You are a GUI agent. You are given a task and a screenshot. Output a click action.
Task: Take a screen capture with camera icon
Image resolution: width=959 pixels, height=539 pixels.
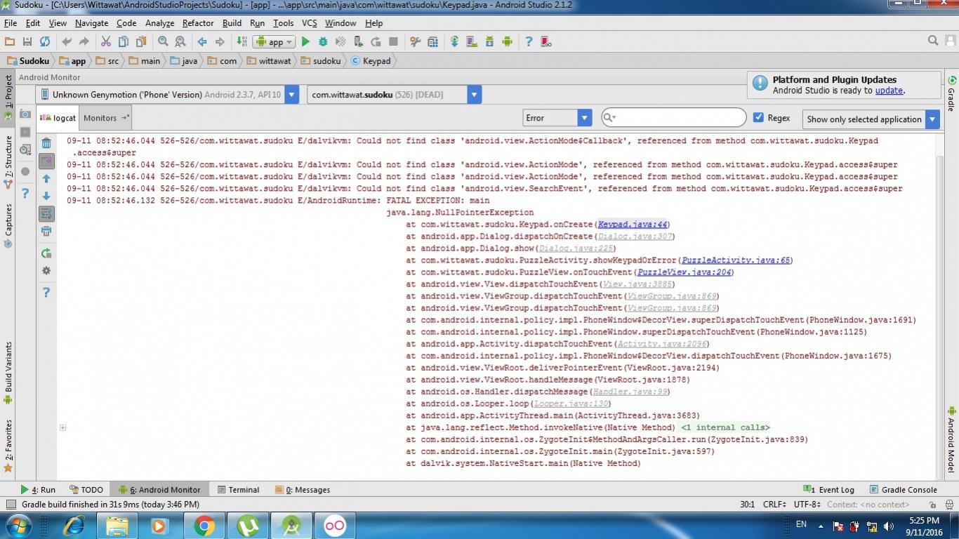click(x=25, y=114)
